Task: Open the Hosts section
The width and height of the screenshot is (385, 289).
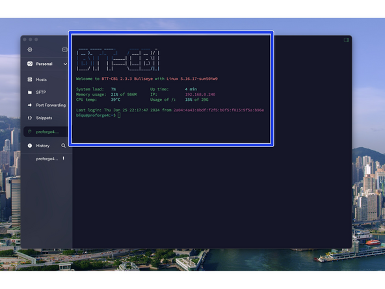Action: pos(41,79)
